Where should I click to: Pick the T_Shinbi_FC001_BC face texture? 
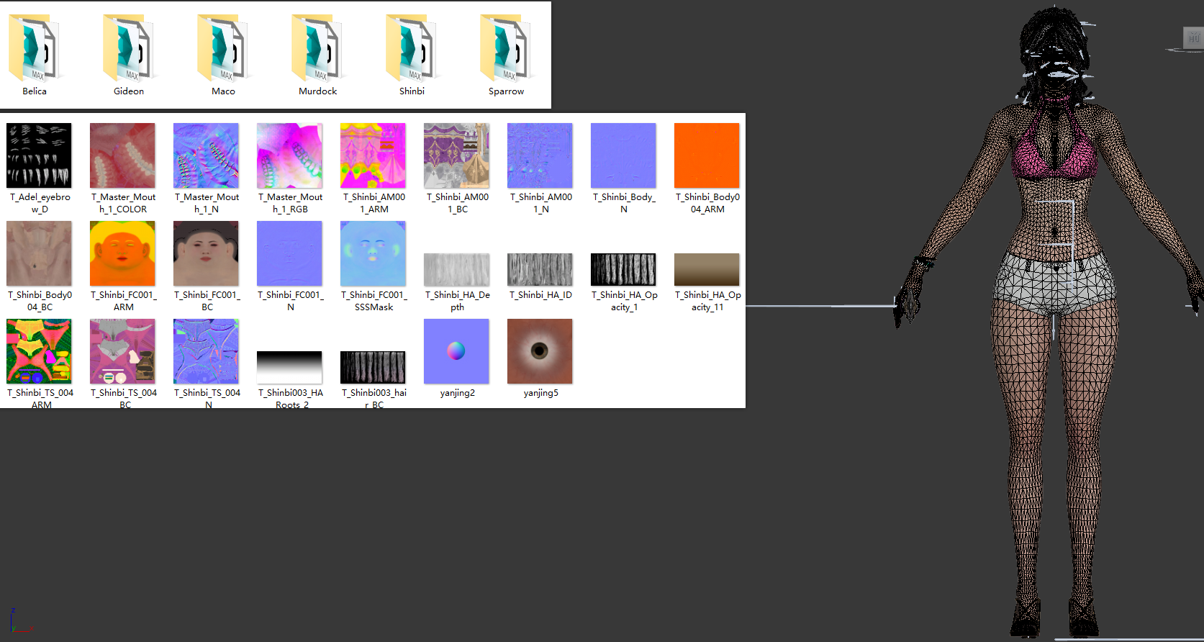tap(206, 253)
